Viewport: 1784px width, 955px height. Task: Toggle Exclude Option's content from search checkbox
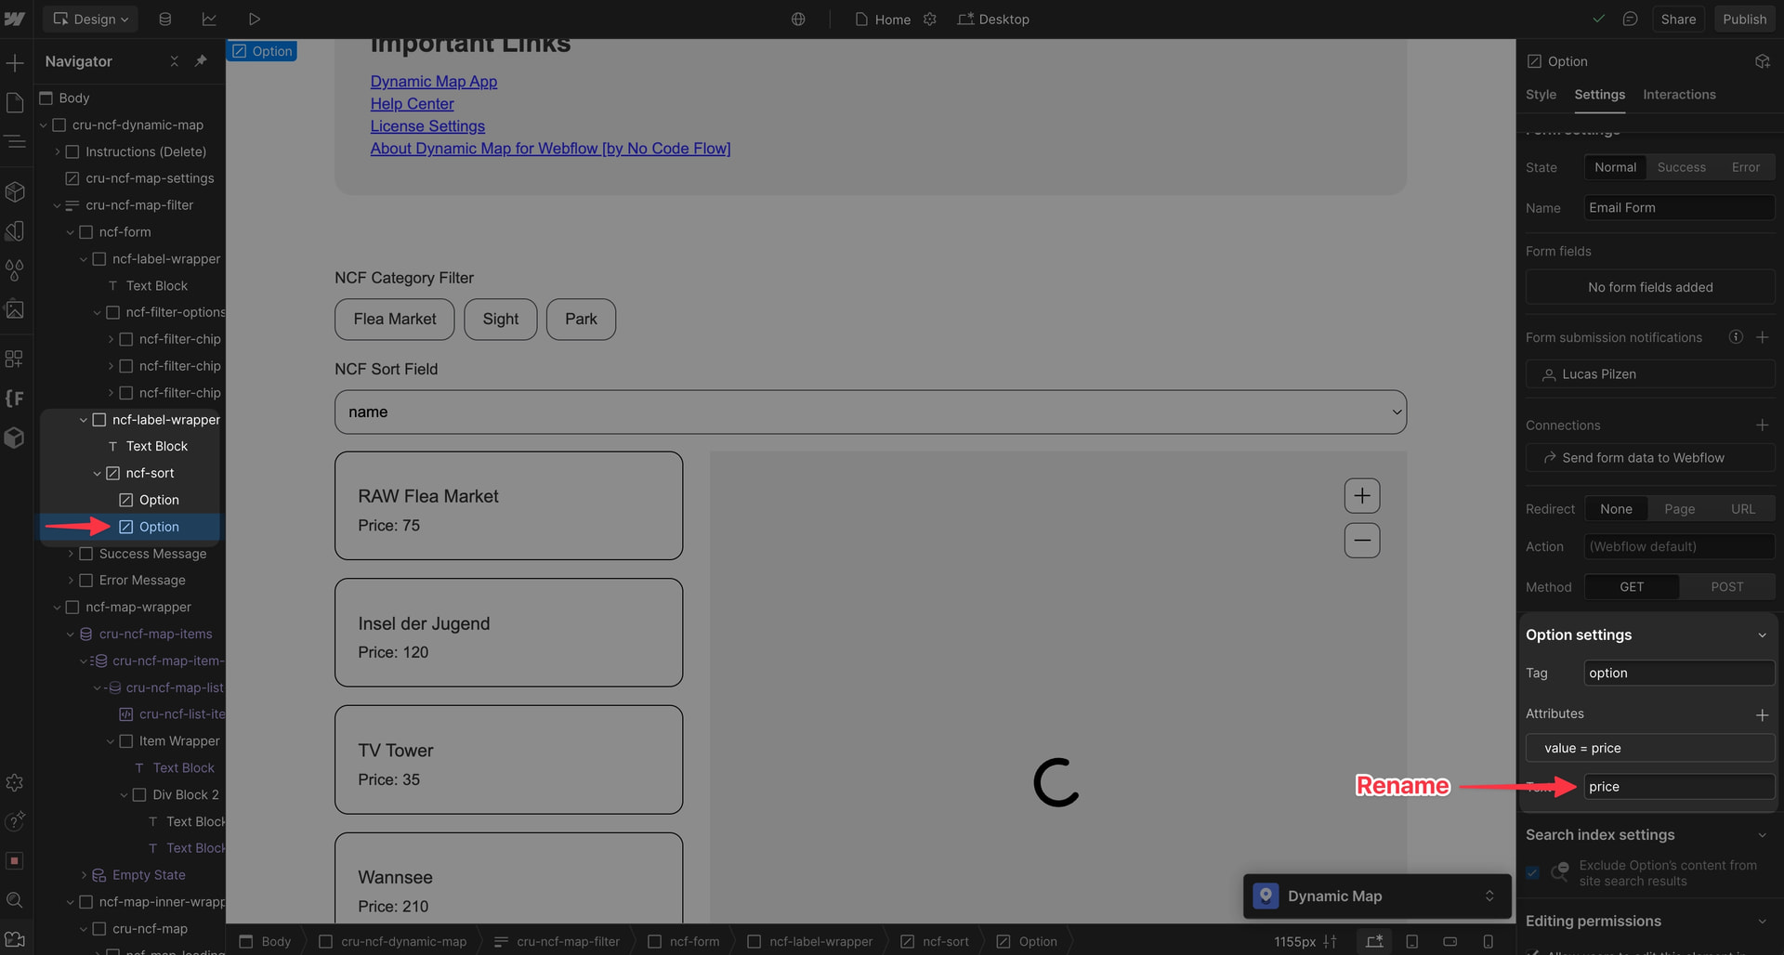1533,873
